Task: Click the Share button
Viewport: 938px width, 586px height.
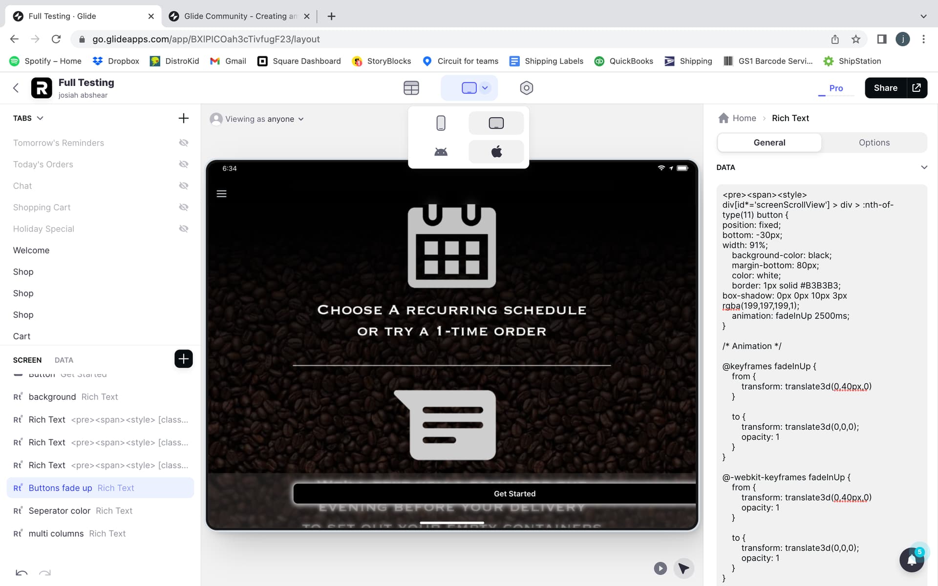Action: (885, 88)
